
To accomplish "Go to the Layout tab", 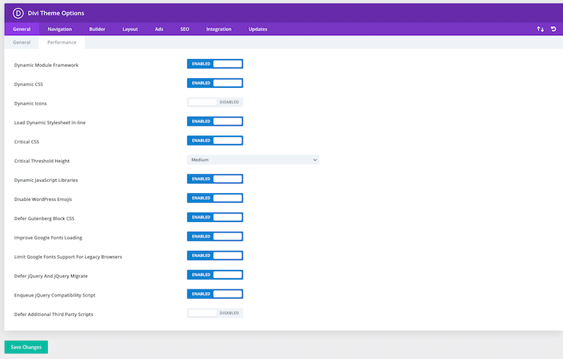I will pos(130,29).
